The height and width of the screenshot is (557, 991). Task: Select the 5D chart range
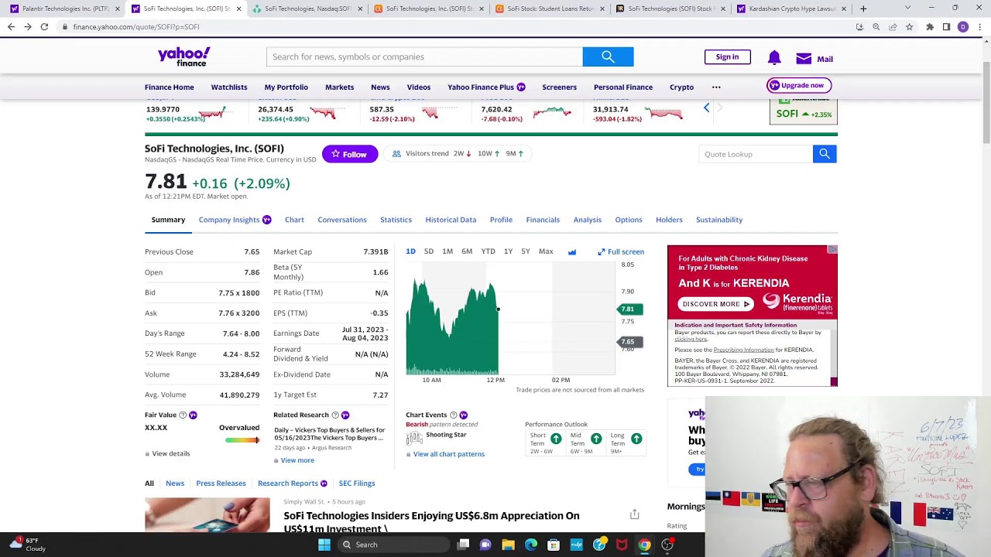429,251
